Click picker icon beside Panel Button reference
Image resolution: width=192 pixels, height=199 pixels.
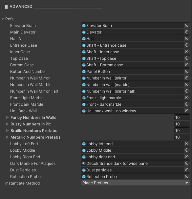click(186, 72)
